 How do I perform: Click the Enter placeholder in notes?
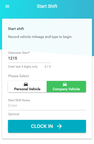tap(13, 106)
